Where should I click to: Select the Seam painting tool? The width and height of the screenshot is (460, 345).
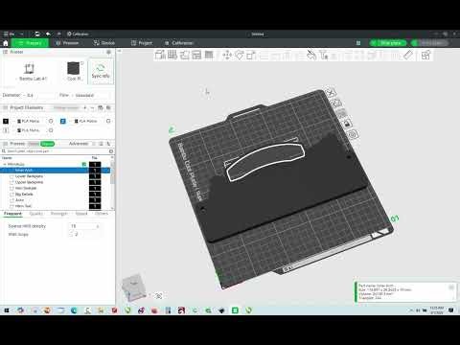(323, 55)
